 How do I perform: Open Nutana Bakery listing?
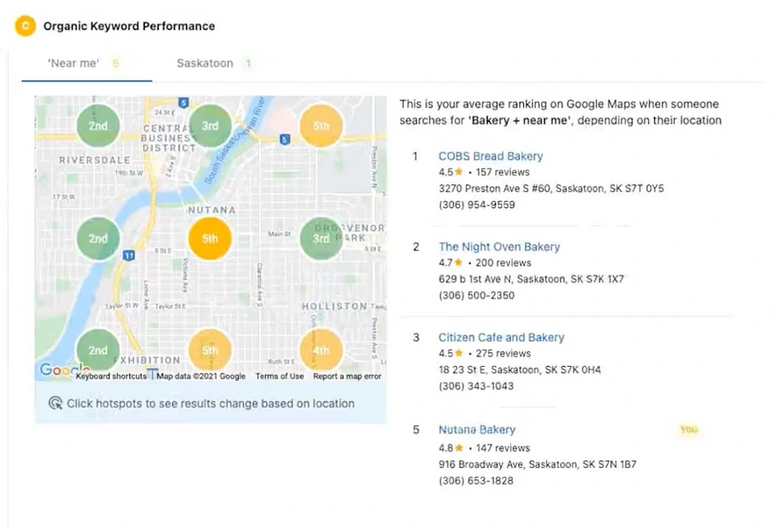(477, 429)
